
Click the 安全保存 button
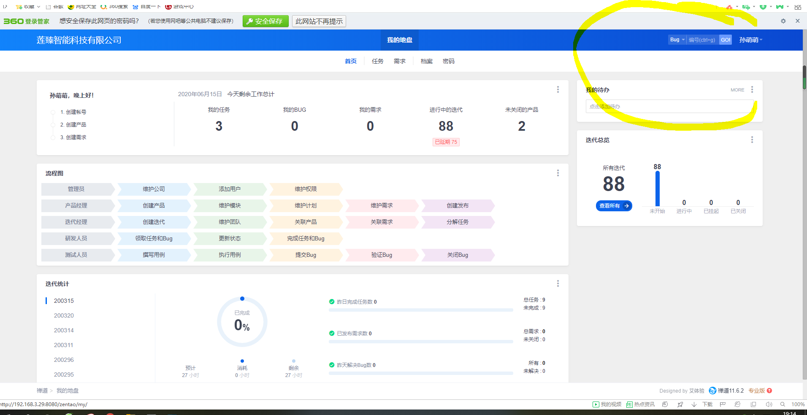(265, 21)
